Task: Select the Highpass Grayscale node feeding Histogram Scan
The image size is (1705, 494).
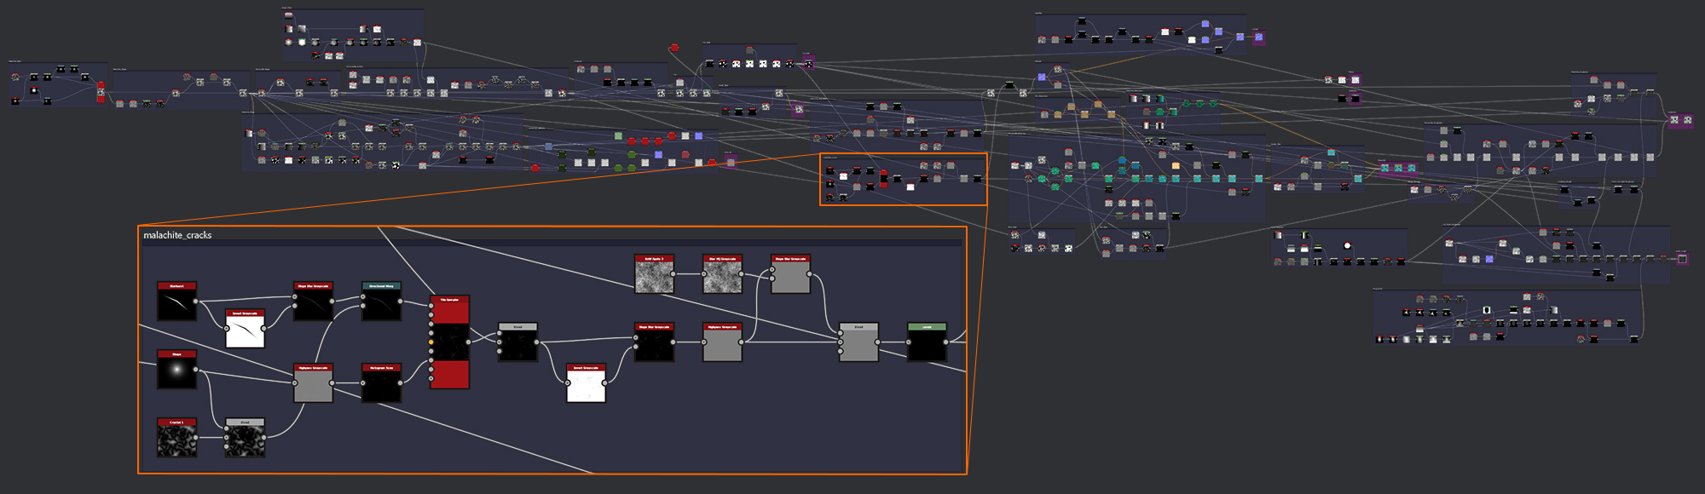Action: [313, 383]
